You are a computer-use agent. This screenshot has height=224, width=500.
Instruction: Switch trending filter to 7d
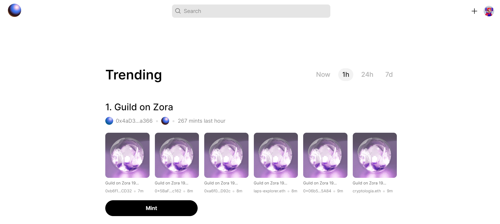tap(389, 75)
